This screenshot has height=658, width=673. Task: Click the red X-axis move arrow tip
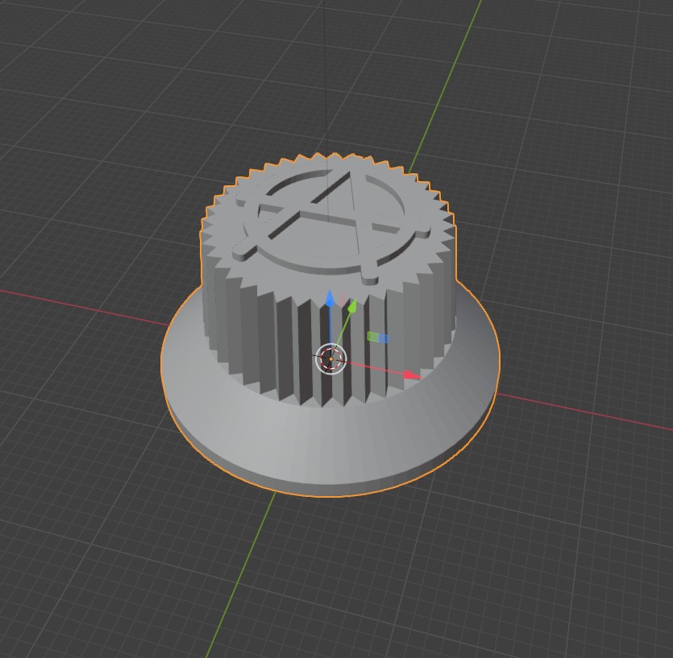[x=413, y=375]
